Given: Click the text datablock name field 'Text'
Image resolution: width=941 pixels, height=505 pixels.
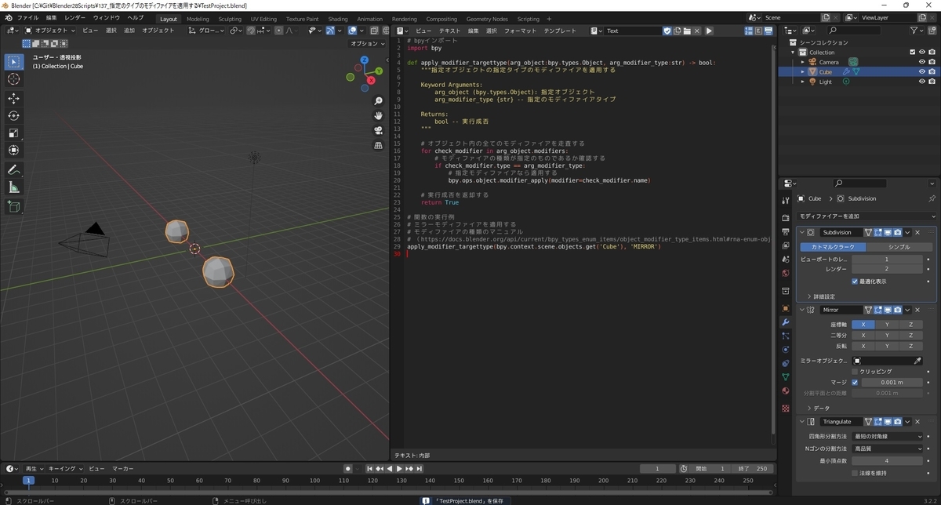Looking at the screenshot, I should pyautogui.click(x=634, y=31).
